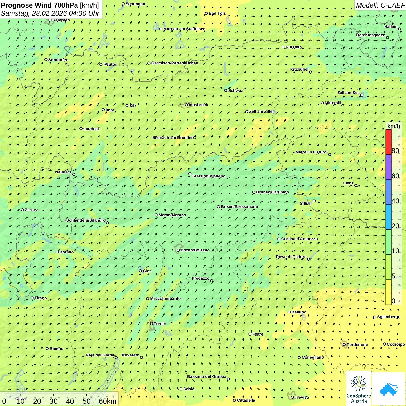406x406 pixels.
Task: Click the 'Modell: C-LAEF' label
Action: pyautogui.click(x=380, y=5)
